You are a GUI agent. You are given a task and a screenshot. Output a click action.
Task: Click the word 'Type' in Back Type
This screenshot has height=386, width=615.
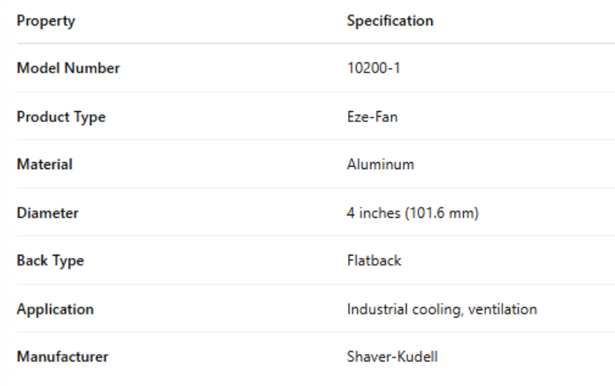point(67,261)
